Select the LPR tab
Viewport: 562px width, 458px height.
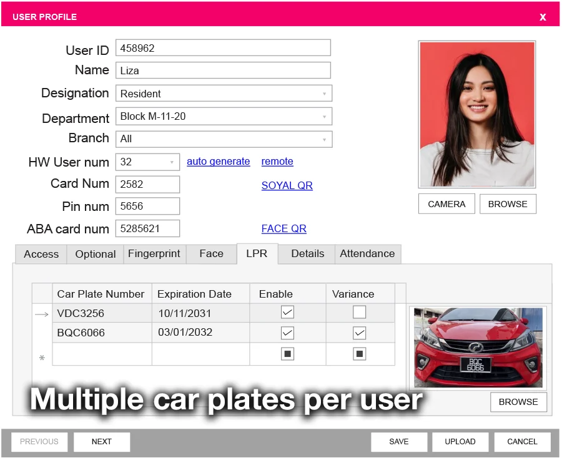(257, 253)
